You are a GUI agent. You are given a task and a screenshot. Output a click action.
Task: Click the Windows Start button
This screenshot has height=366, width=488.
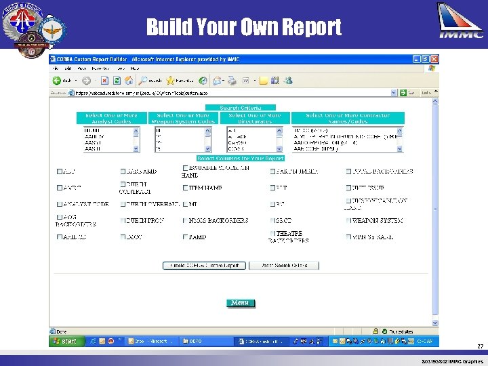[66, 341]
